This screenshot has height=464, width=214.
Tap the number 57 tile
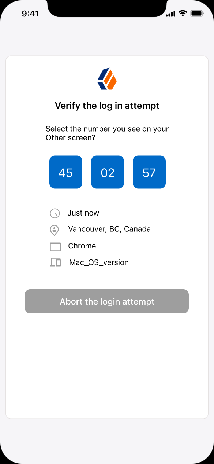coord(149,172)
